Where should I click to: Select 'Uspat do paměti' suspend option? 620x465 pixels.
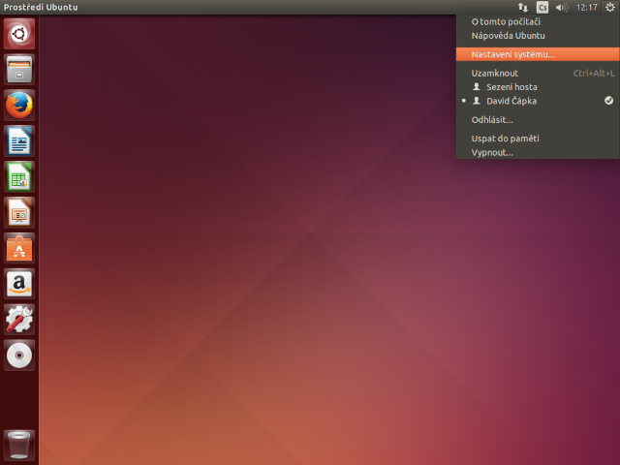(538, 139)
